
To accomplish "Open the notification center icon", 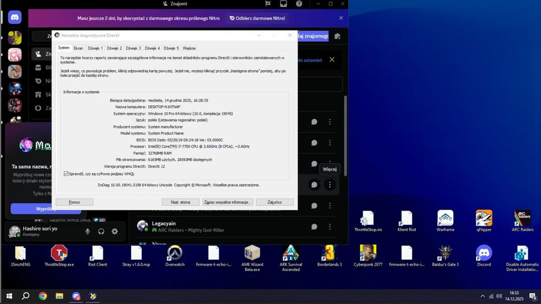I will point(533,296).
